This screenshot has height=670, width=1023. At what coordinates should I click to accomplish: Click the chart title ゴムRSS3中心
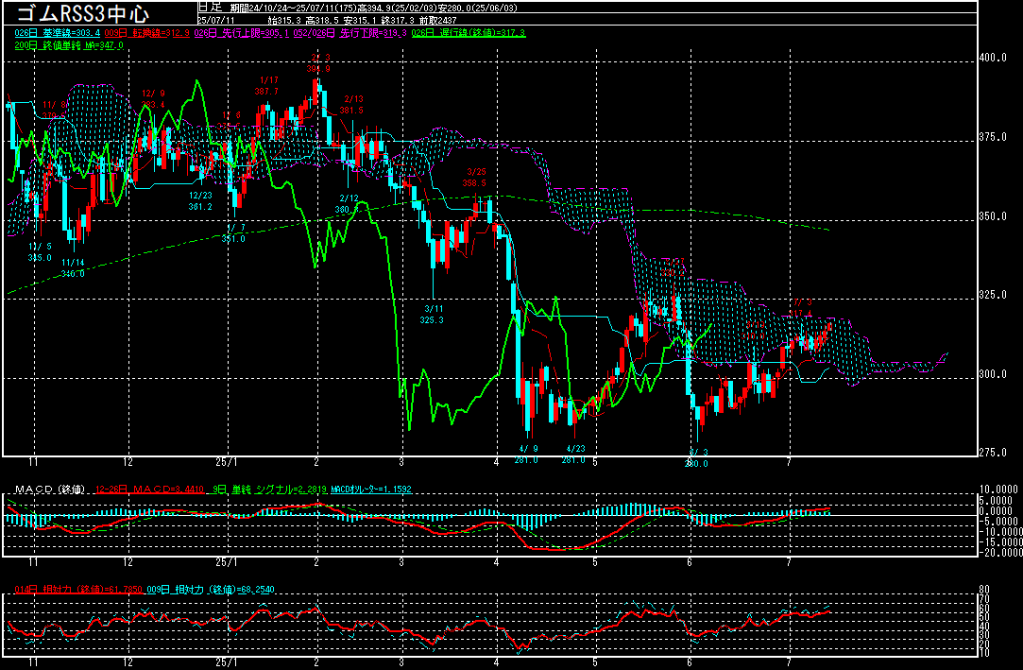(82, 13)
